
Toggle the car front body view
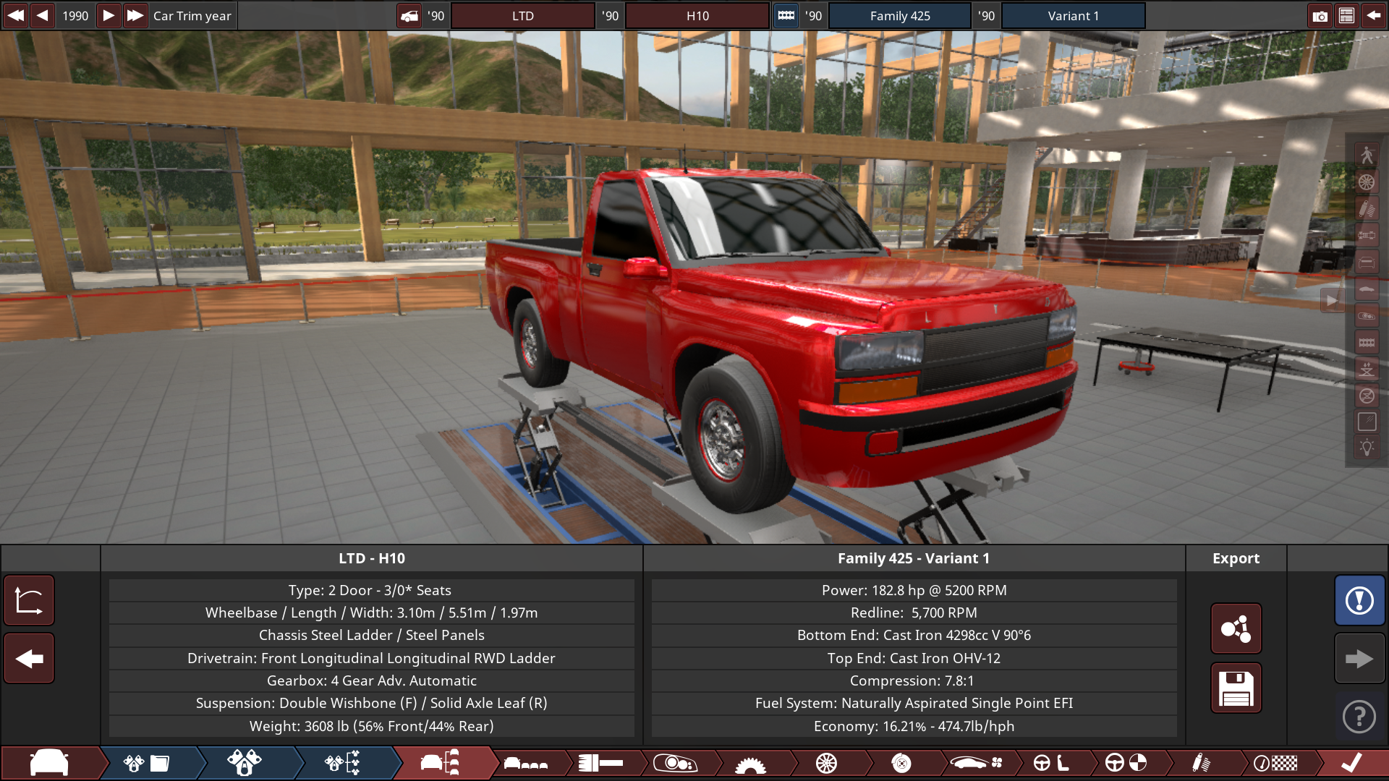point(1367,262)
